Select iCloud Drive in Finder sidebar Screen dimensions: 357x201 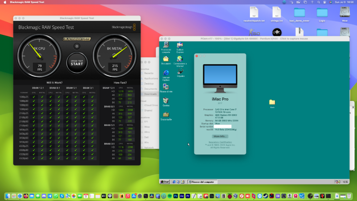[151, 105]
